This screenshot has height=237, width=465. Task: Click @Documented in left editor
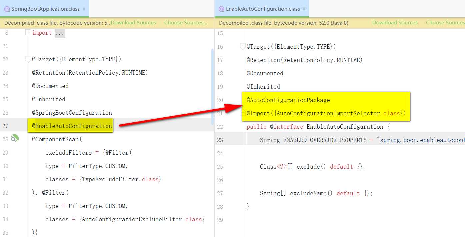(50, 86)
